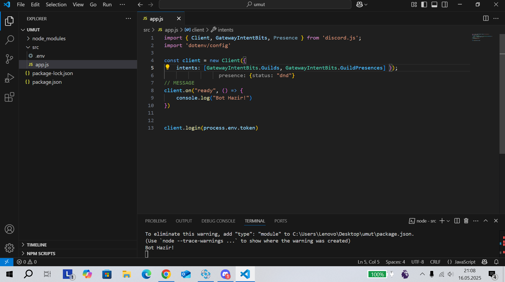505x282 pixels.
Task: Close the app.js editor tab
Action: [179, 18]
